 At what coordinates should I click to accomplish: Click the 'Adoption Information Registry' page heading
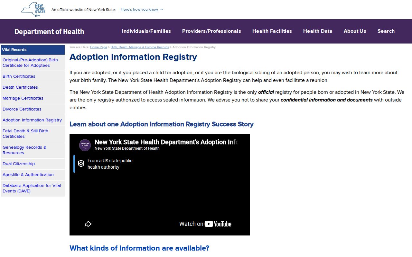coord(133,57)
